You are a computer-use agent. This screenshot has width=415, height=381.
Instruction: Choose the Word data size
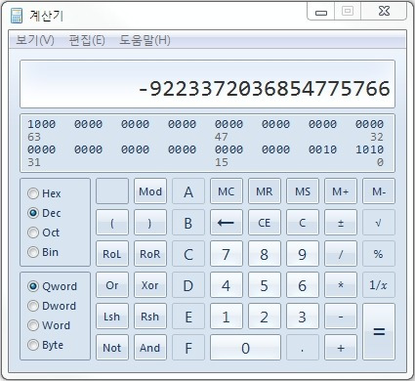[x=49, y=325]
